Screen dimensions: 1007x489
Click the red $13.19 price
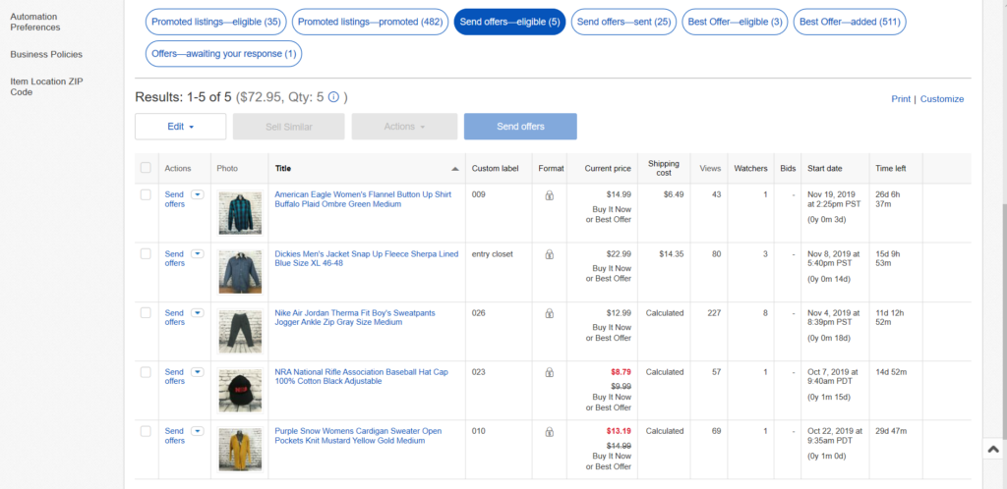619,431
